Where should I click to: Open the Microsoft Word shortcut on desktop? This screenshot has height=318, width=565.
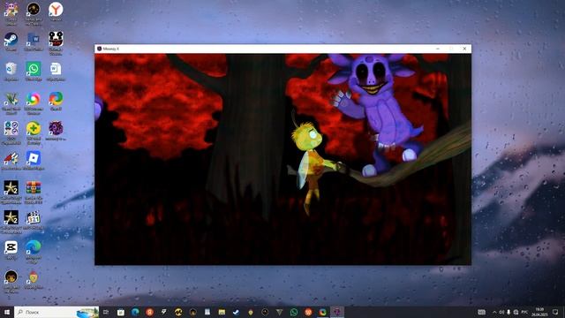click(x=34, y=39)
